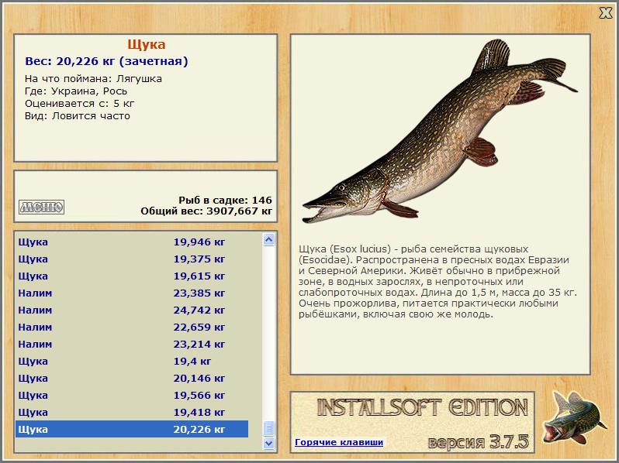Select the Щука 19,375 кг row
Screen dimensions: 619x463
(132, 259)
